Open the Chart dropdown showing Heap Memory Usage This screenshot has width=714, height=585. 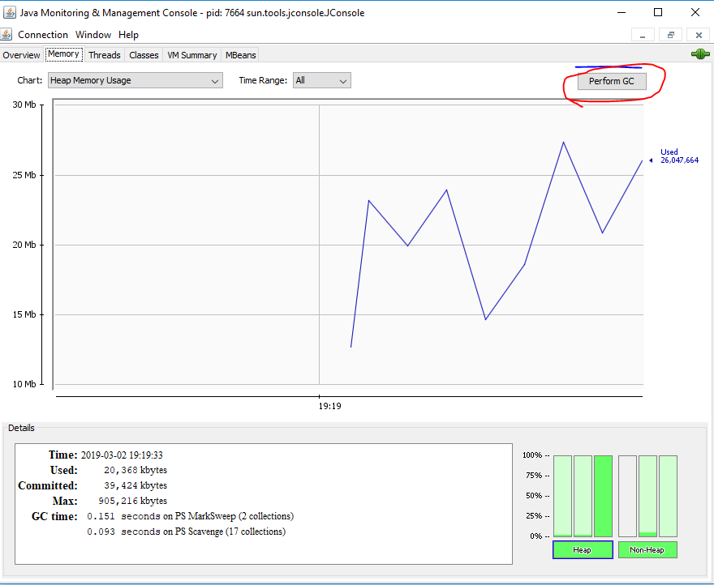point(135,81)
